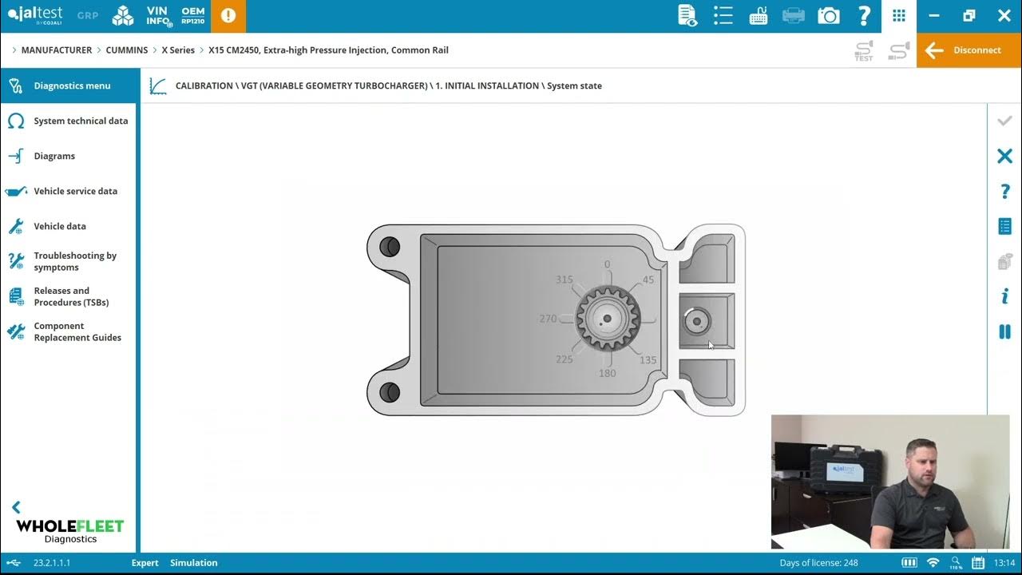Click the jaltest logo in top bar

[x=35, y=15]
